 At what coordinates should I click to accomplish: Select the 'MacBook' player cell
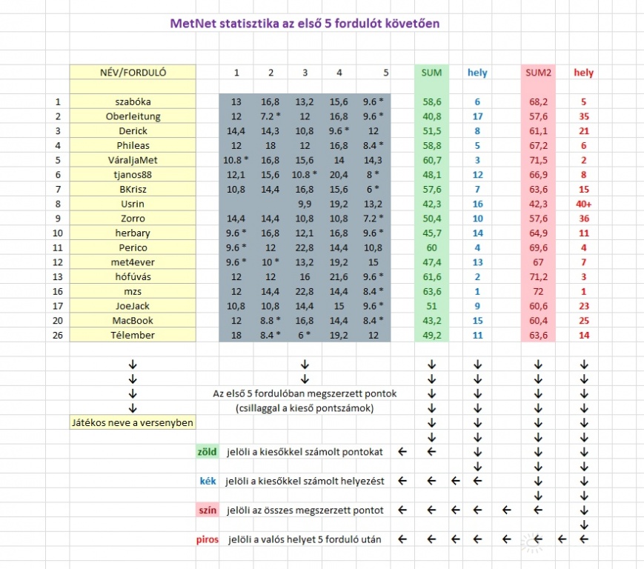(133, 321)
